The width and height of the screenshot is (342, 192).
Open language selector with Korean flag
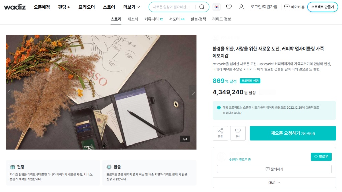[217, 7]
